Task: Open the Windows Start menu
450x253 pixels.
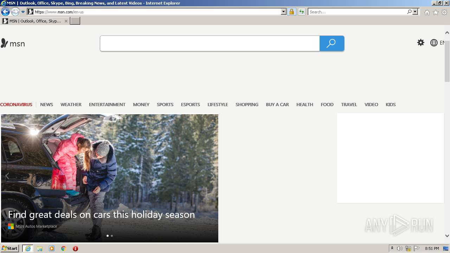Action: [x=10, y=248]
